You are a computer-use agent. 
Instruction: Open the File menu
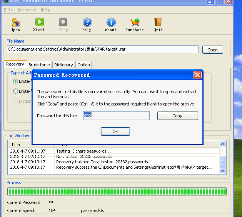[8, 10]
